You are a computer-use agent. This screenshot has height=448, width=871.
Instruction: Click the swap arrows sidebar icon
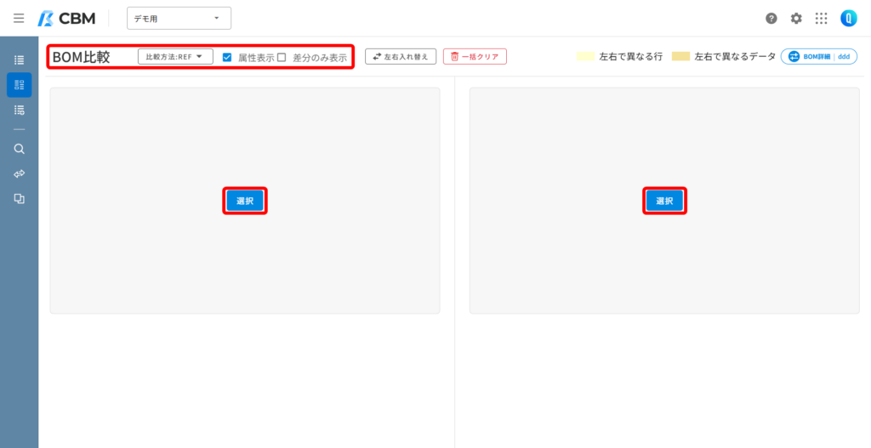(x=19, y=173)
